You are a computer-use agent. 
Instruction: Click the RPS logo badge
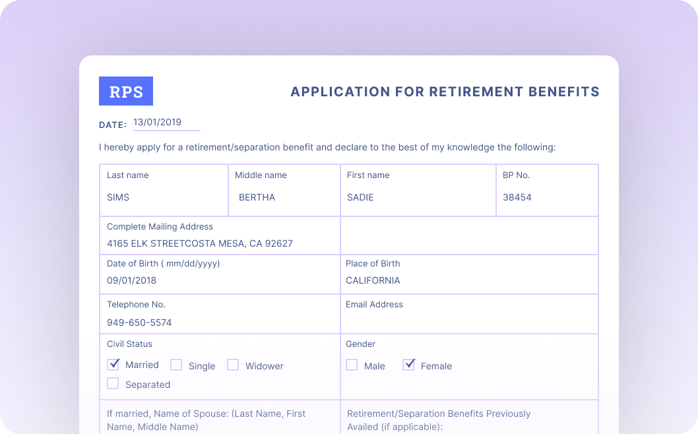126,91
